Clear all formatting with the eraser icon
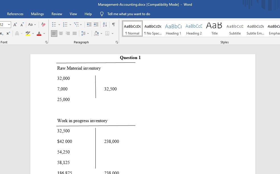Viewport: 280px width, 174px height. click(x=43, y=25)
